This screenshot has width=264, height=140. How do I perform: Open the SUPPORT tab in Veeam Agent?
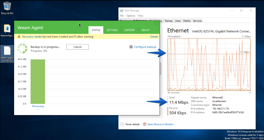coord(130,30)
